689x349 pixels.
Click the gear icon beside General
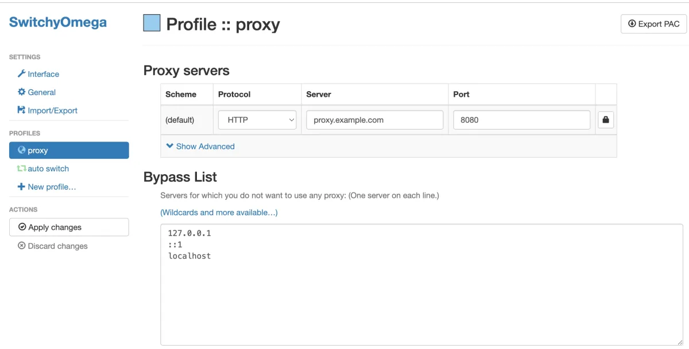(x=22, y=92)
